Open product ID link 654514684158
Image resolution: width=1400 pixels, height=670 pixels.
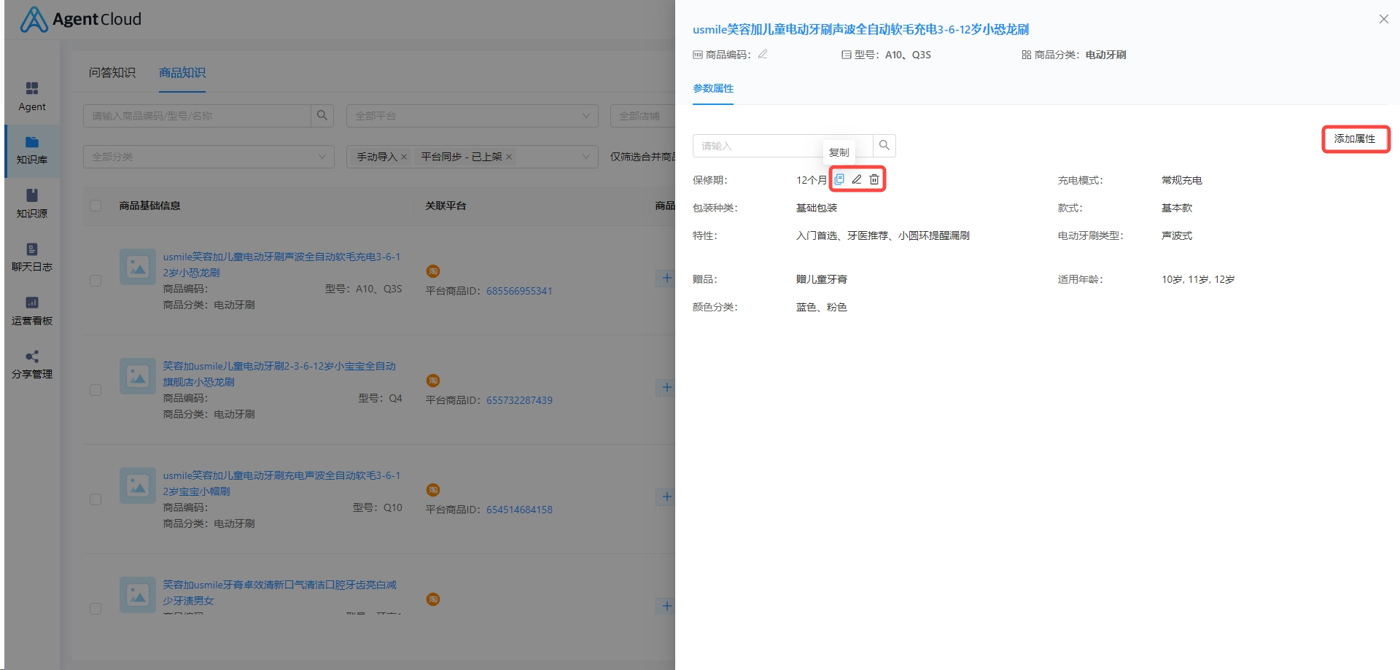coord(519,510)
